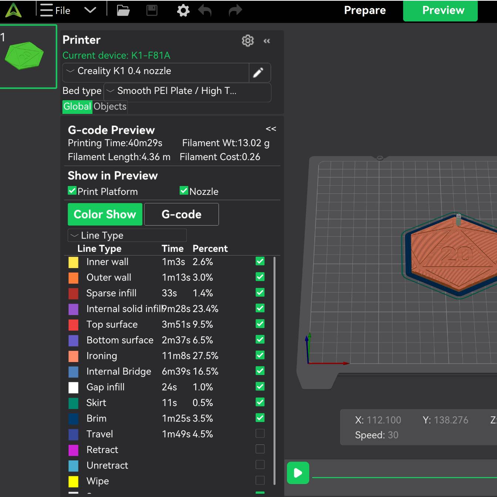Open the Line Type view dropdown

pyautogui.click(x=127, y=236)
